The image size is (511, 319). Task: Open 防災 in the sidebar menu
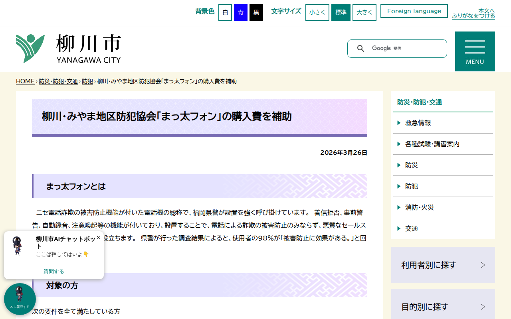pyautogui.click(x=443, y=165)
